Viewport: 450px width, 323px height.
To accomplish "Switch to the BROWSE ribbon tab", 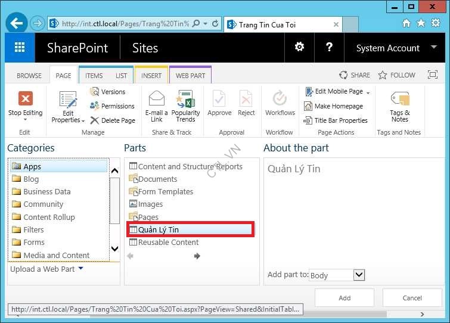I will [29, 76].
